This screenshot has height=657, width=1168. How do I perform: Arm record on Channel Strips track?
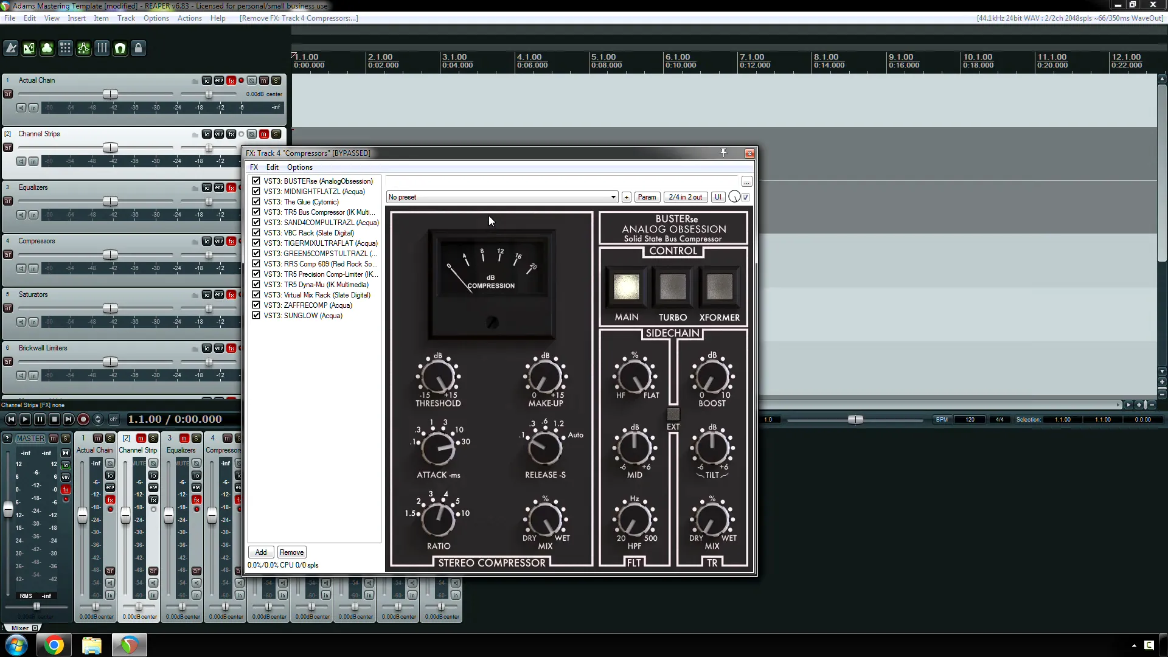(x=8, y=147)
